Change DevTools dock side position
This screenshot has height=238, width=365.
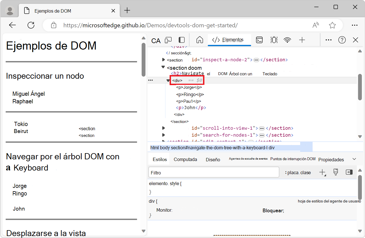pos(181,40)
